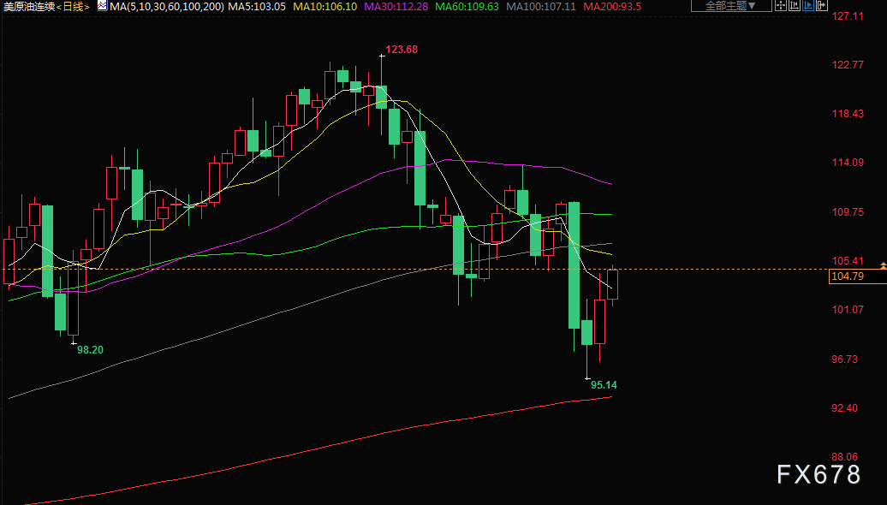Click the 105.41 axis price label
This screenshot has height=505, width=887.
tap(848, 261)
